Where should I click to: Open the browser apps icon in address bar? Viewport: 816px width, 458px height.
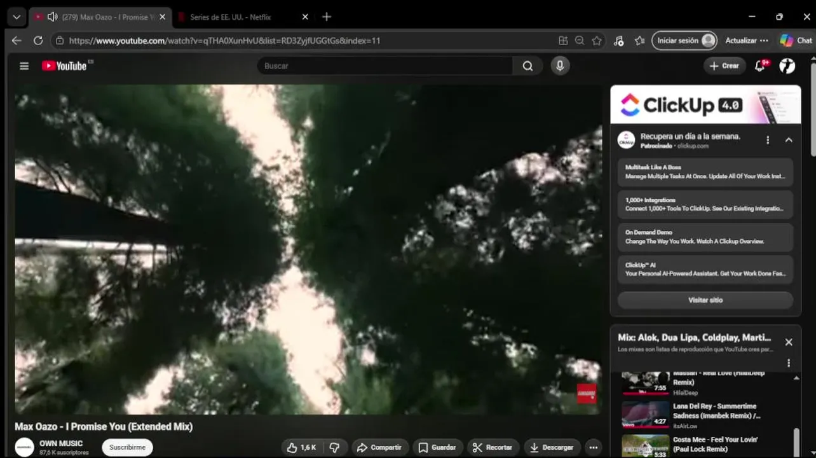click(563, 40)
